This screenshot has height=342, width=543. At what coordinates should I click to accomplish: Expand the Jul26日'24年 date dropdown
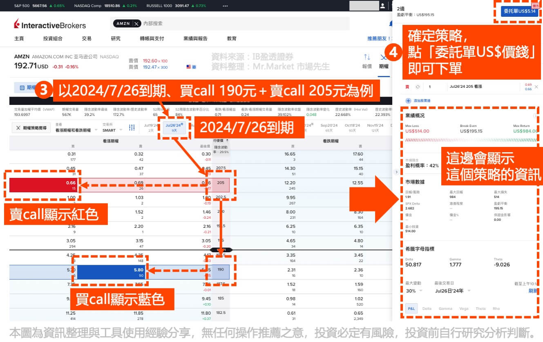(x=453, y=291)
